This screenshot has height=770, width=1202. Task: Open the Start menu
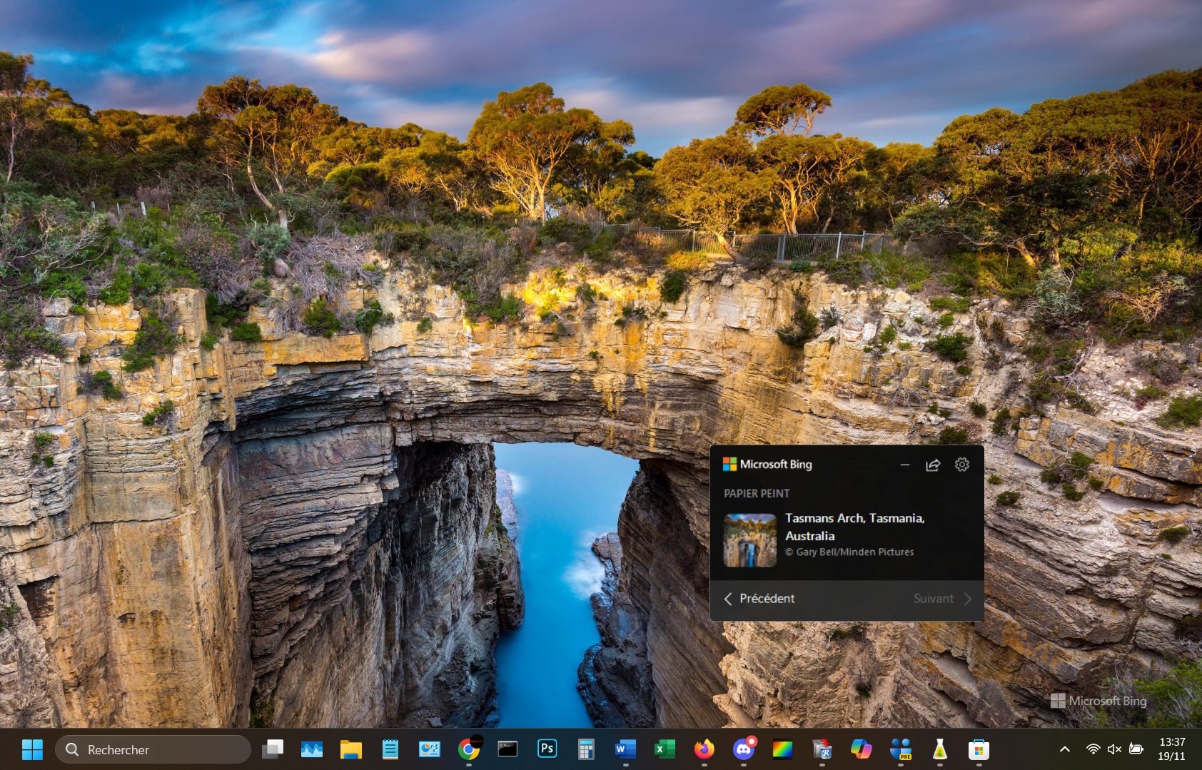click(x=31, y=749)
